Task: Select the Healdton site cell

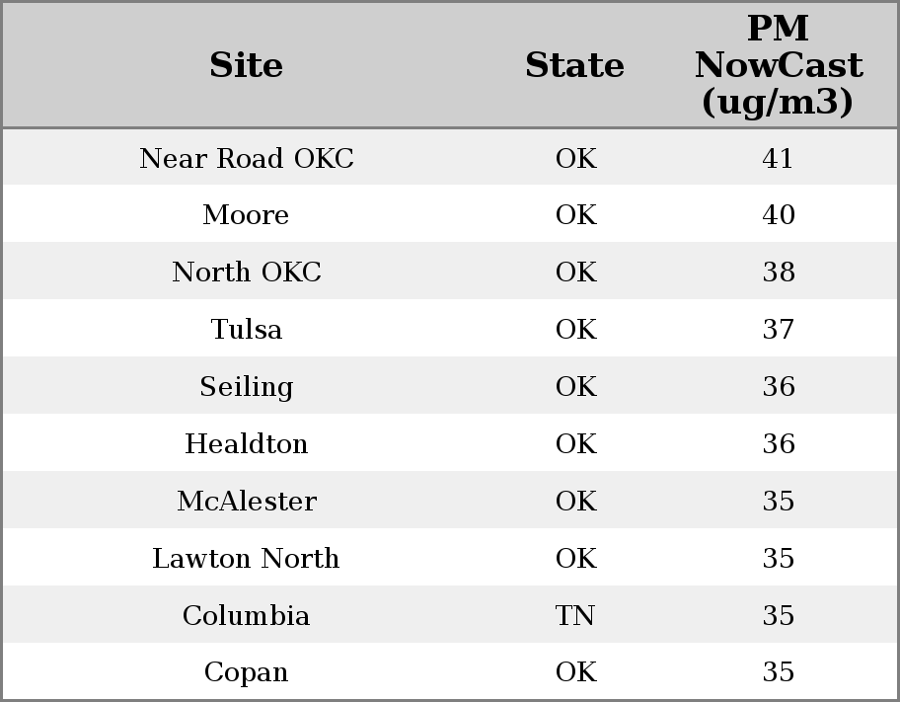Action: click(x=247, y=444)
